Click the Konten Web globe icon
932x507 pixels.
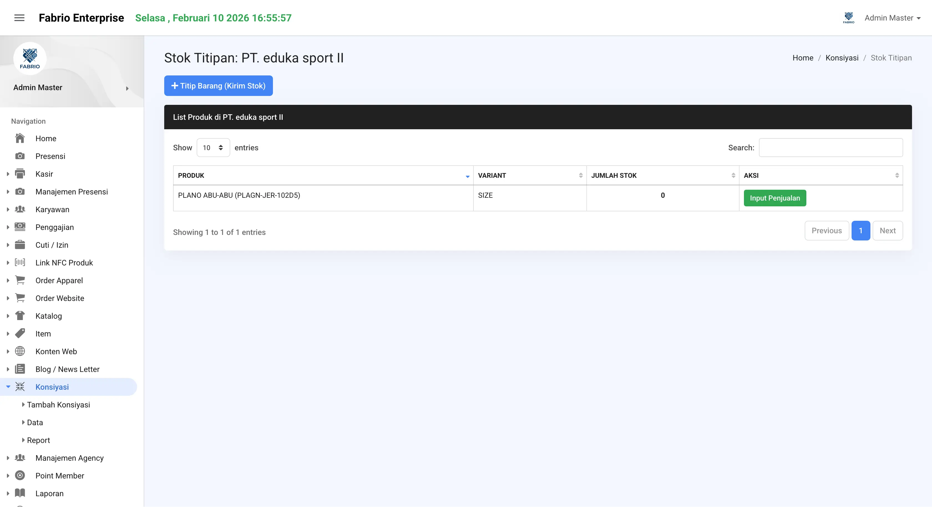[x=20, y=351]
